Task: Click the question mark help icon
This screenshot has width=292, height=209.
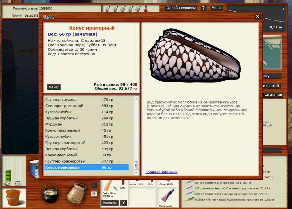Action: pyautogui.click(x=203, y=8)
